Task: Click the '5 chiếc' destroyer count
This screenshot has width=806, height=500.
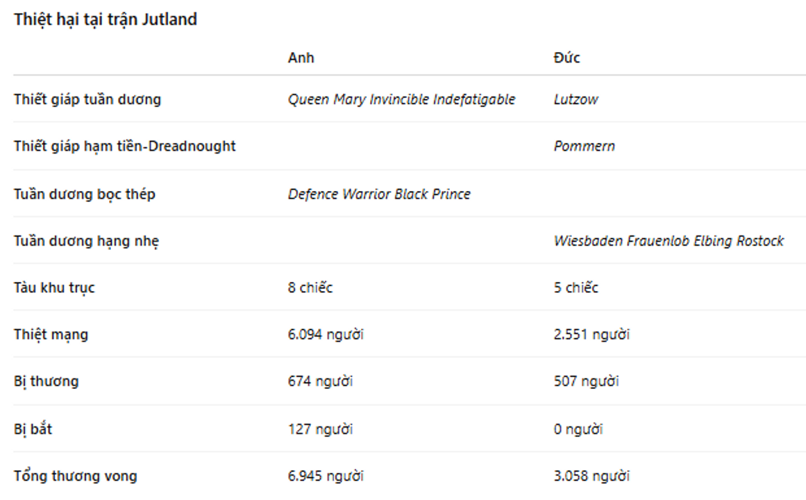Action: [x=576, y=287]
